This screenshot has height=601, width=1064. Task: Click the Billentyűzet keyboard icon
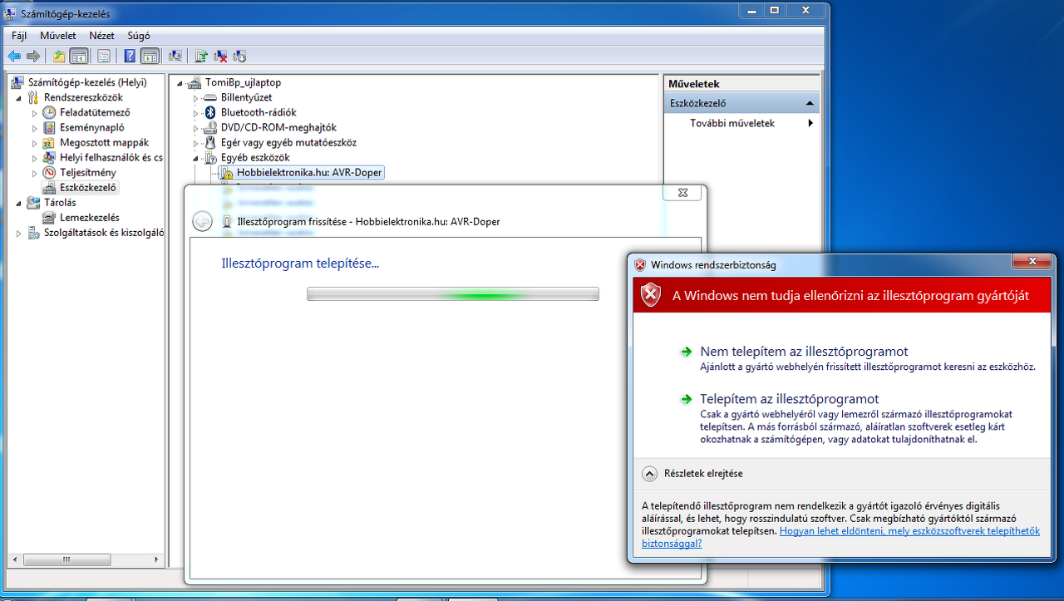210,97
